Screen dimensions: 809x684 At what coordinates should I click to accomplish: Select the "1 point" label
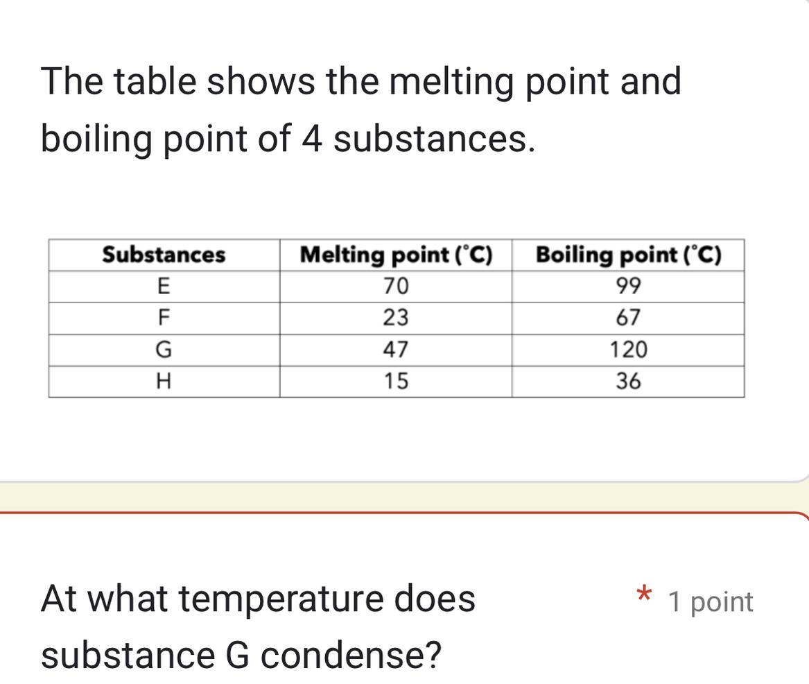pos(711,602)
